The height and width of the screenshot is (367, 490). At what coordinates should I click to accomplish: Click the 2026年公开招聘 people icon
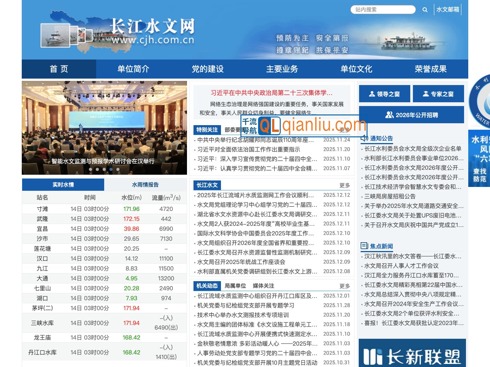tap(389, 115)
